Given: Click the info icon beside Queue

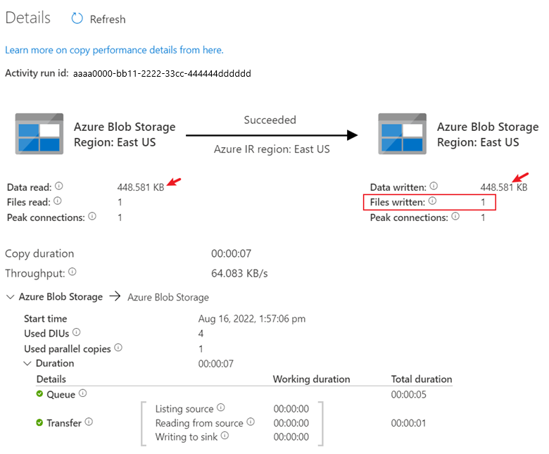Looking at the screenshot, I should [82, 393].
